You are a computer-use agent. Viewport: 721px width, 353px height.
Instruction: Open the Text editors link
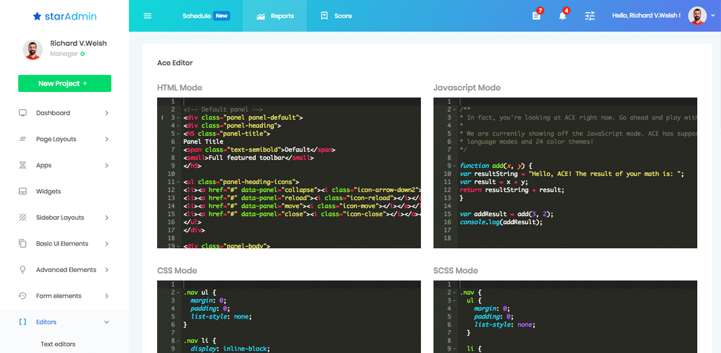58,344
